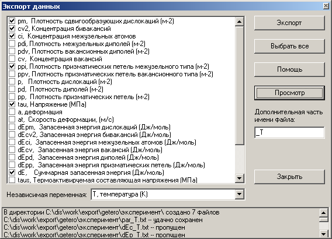Enable the pdi межузельных диполей checkbox
Viewport: 332px width, 239px height.
tap(12, 44)
